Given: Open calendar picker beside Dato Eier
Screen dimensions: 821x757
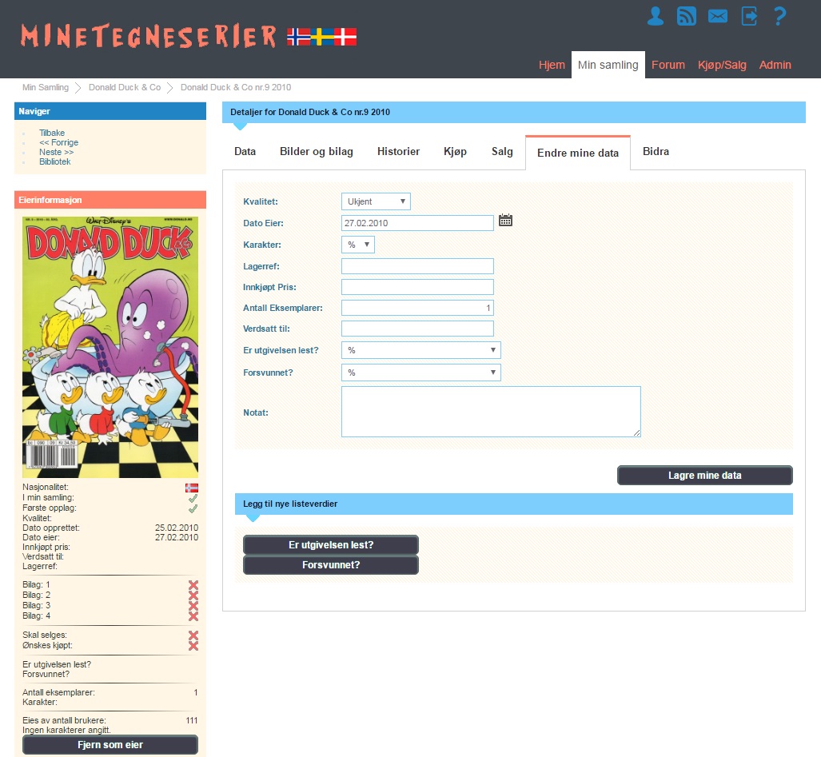Looking at the screenshot, I should [505, 221].
